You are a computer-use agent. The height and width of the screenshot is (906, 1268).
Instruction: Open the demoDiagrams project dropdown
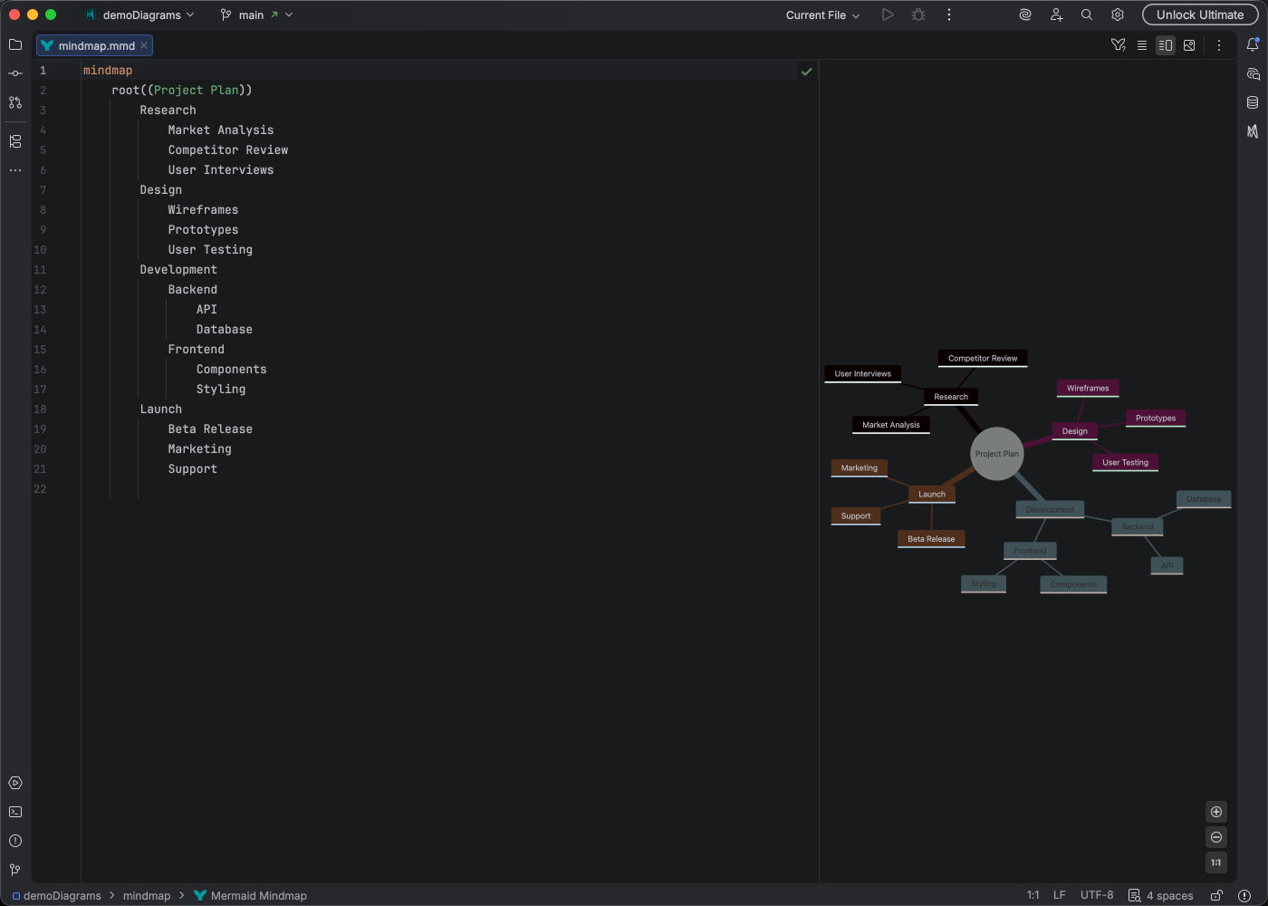pyautogui.click(x=140, y=14)
